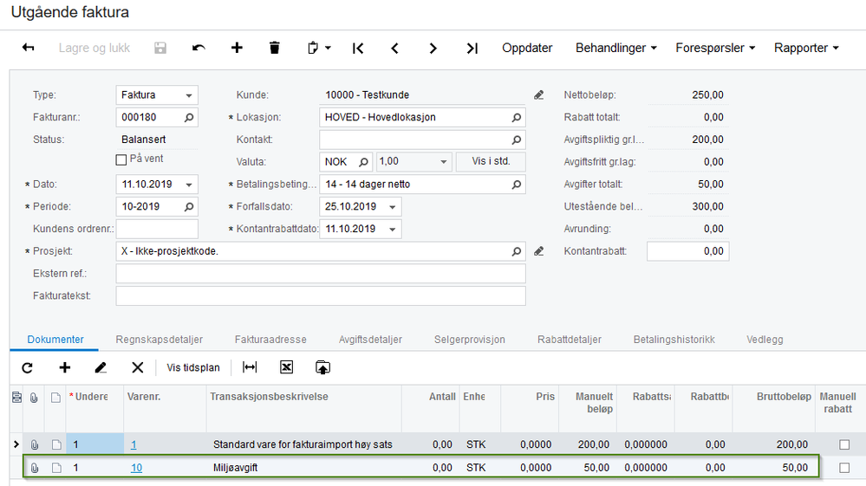The height and width of the screenshot is (486, 866).
Task: Open the Type dropdown showing Faktura
Action: tap(188, 94)
